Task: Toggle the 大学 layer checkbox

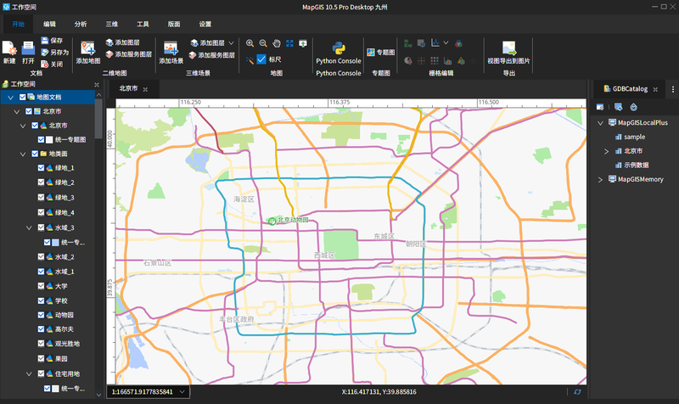Action: point(41,286)
